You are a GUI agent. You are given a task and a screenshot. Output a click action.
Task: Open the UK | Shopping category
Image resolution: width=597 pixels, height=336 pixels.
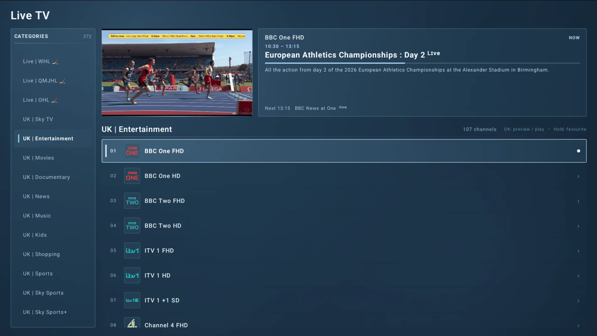53,254
